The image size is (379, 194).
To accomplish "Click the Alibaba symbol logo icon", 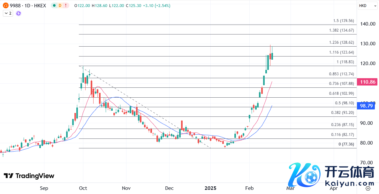I will [x=5, y=6].
